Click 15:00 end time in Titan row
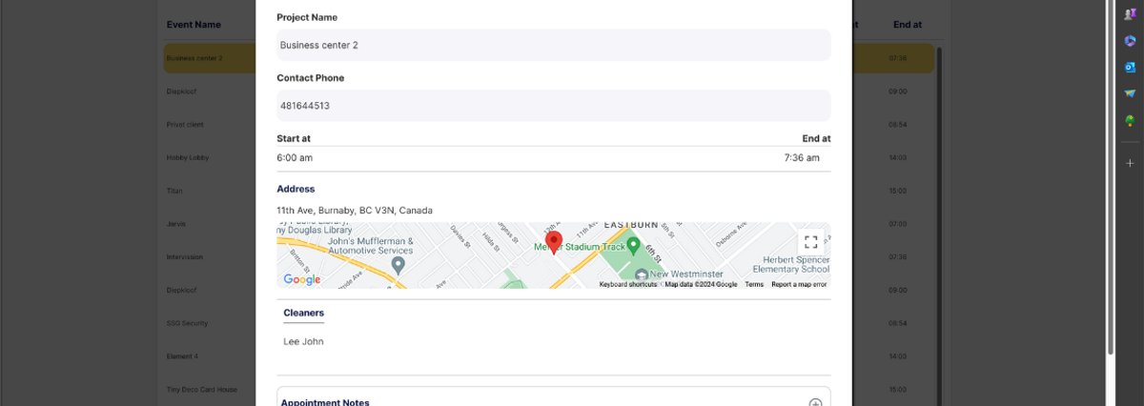 point(897,191)
